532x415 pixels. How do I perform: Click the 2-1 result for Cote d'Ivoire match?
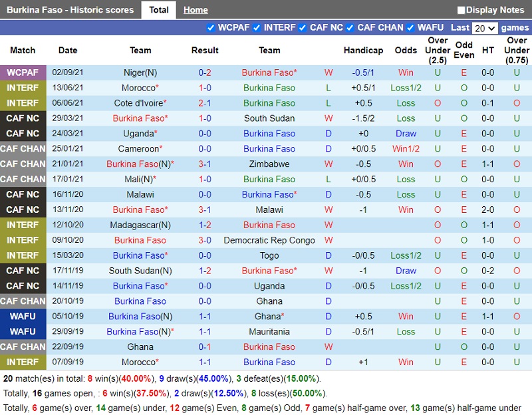pos(205,103)
